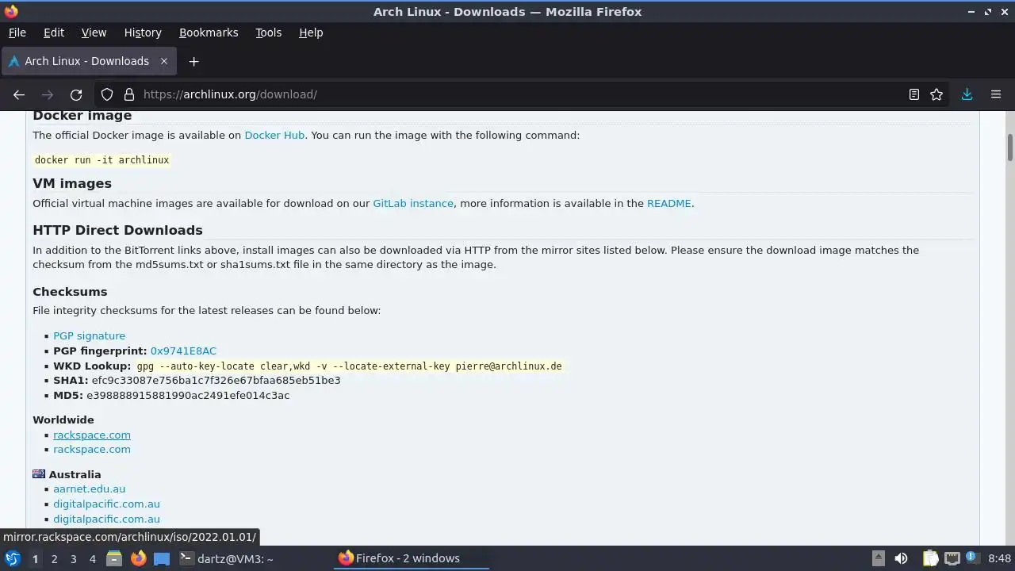1015x571 pixels.
Task: Open the Firefox hamburger application menu
Action: (x=996, y=94)
